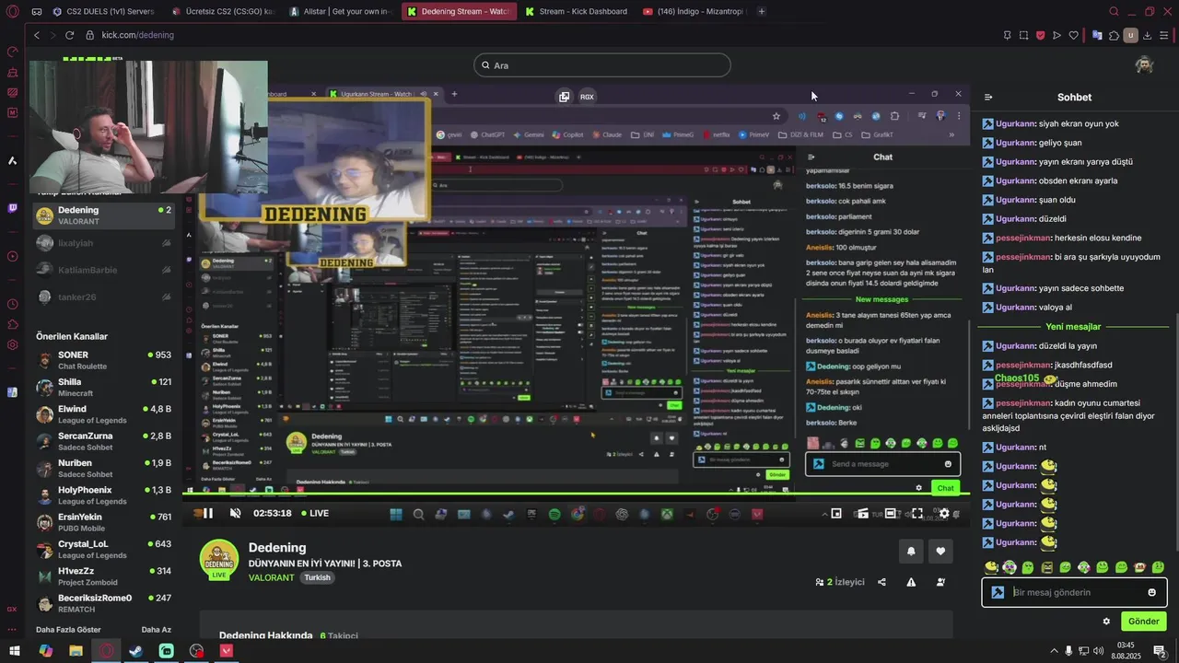
Task: Focus the 'Bir mesaj gönderin' chat input
Action: (1076, 592)
